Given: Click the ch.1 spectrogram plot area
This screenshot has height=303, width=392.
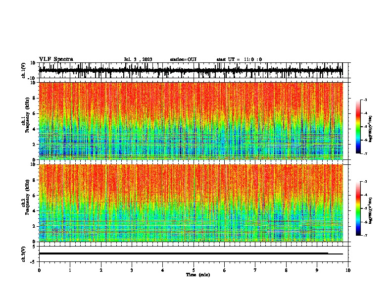Looking at the screenshot, I should tap(191, 121).
